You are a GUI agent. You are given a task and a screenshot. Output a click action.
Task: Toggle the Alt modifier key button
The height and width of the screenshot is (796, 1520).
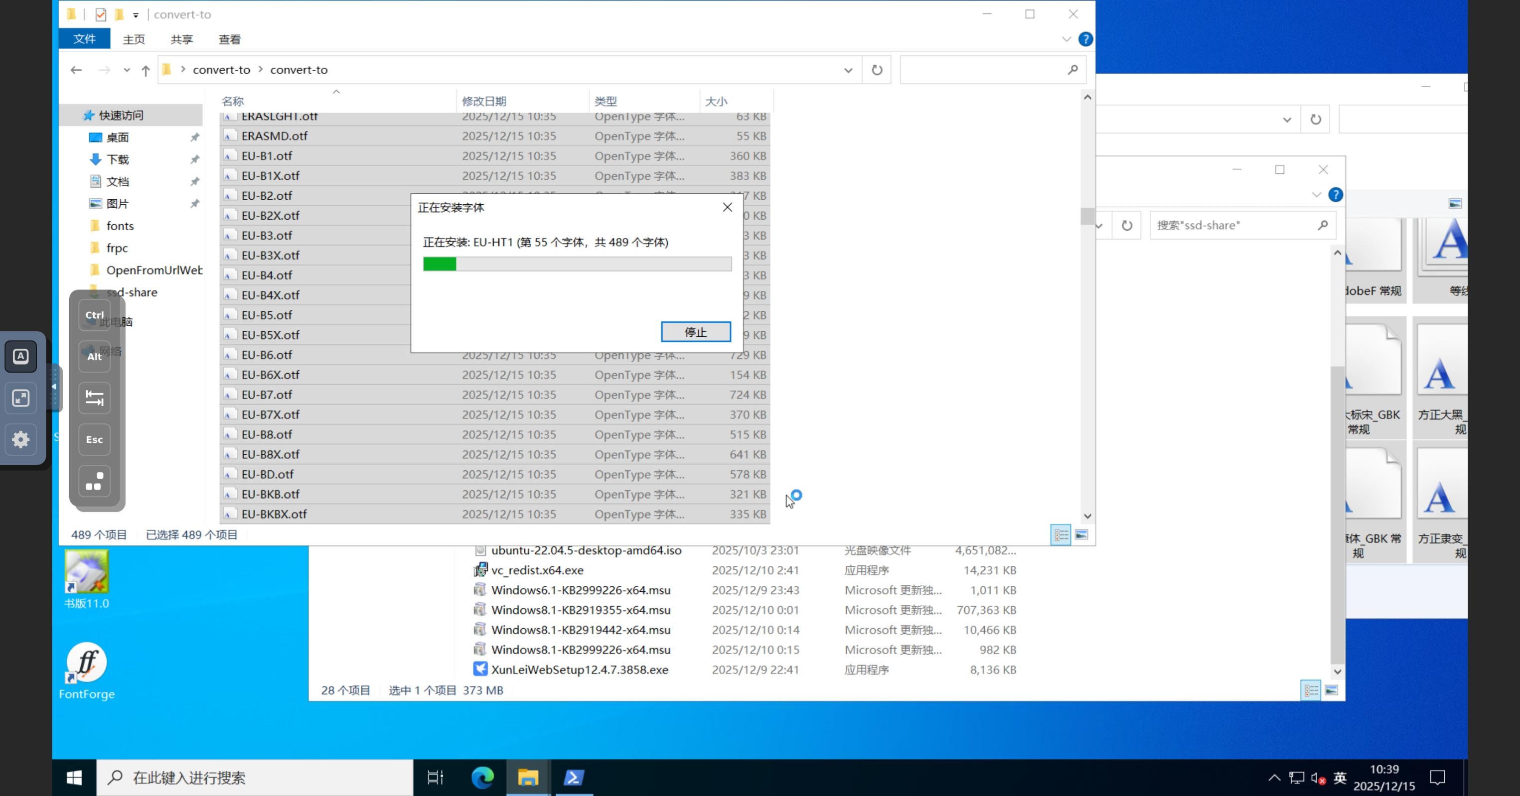point(94,356)
